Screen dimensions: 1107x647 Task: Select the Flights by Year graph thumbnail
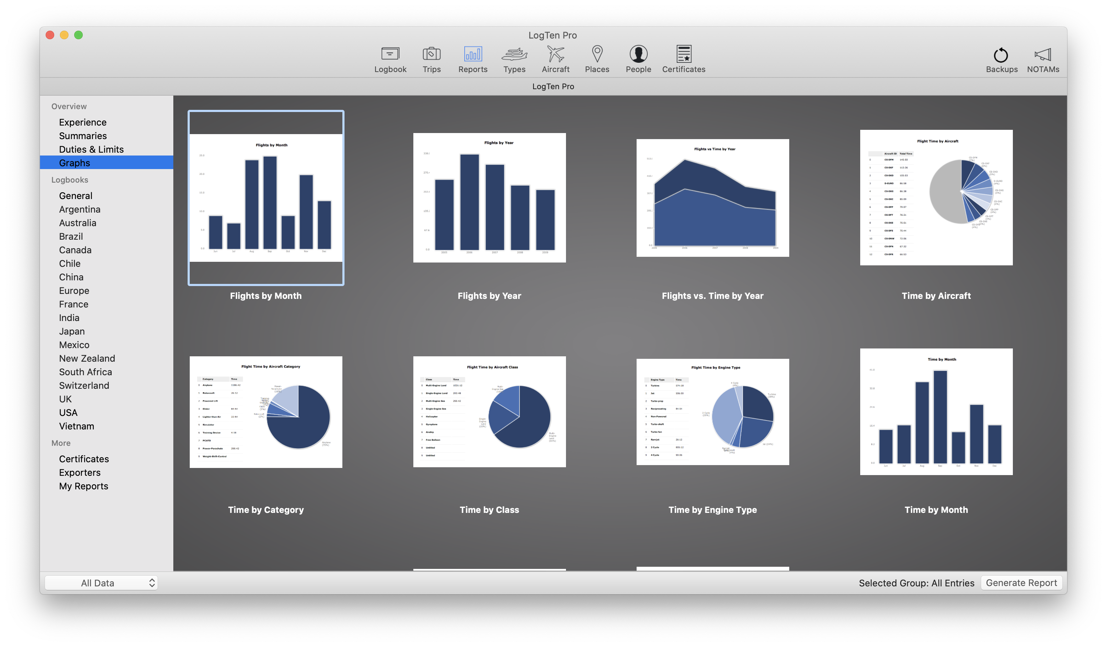(489, 198)
